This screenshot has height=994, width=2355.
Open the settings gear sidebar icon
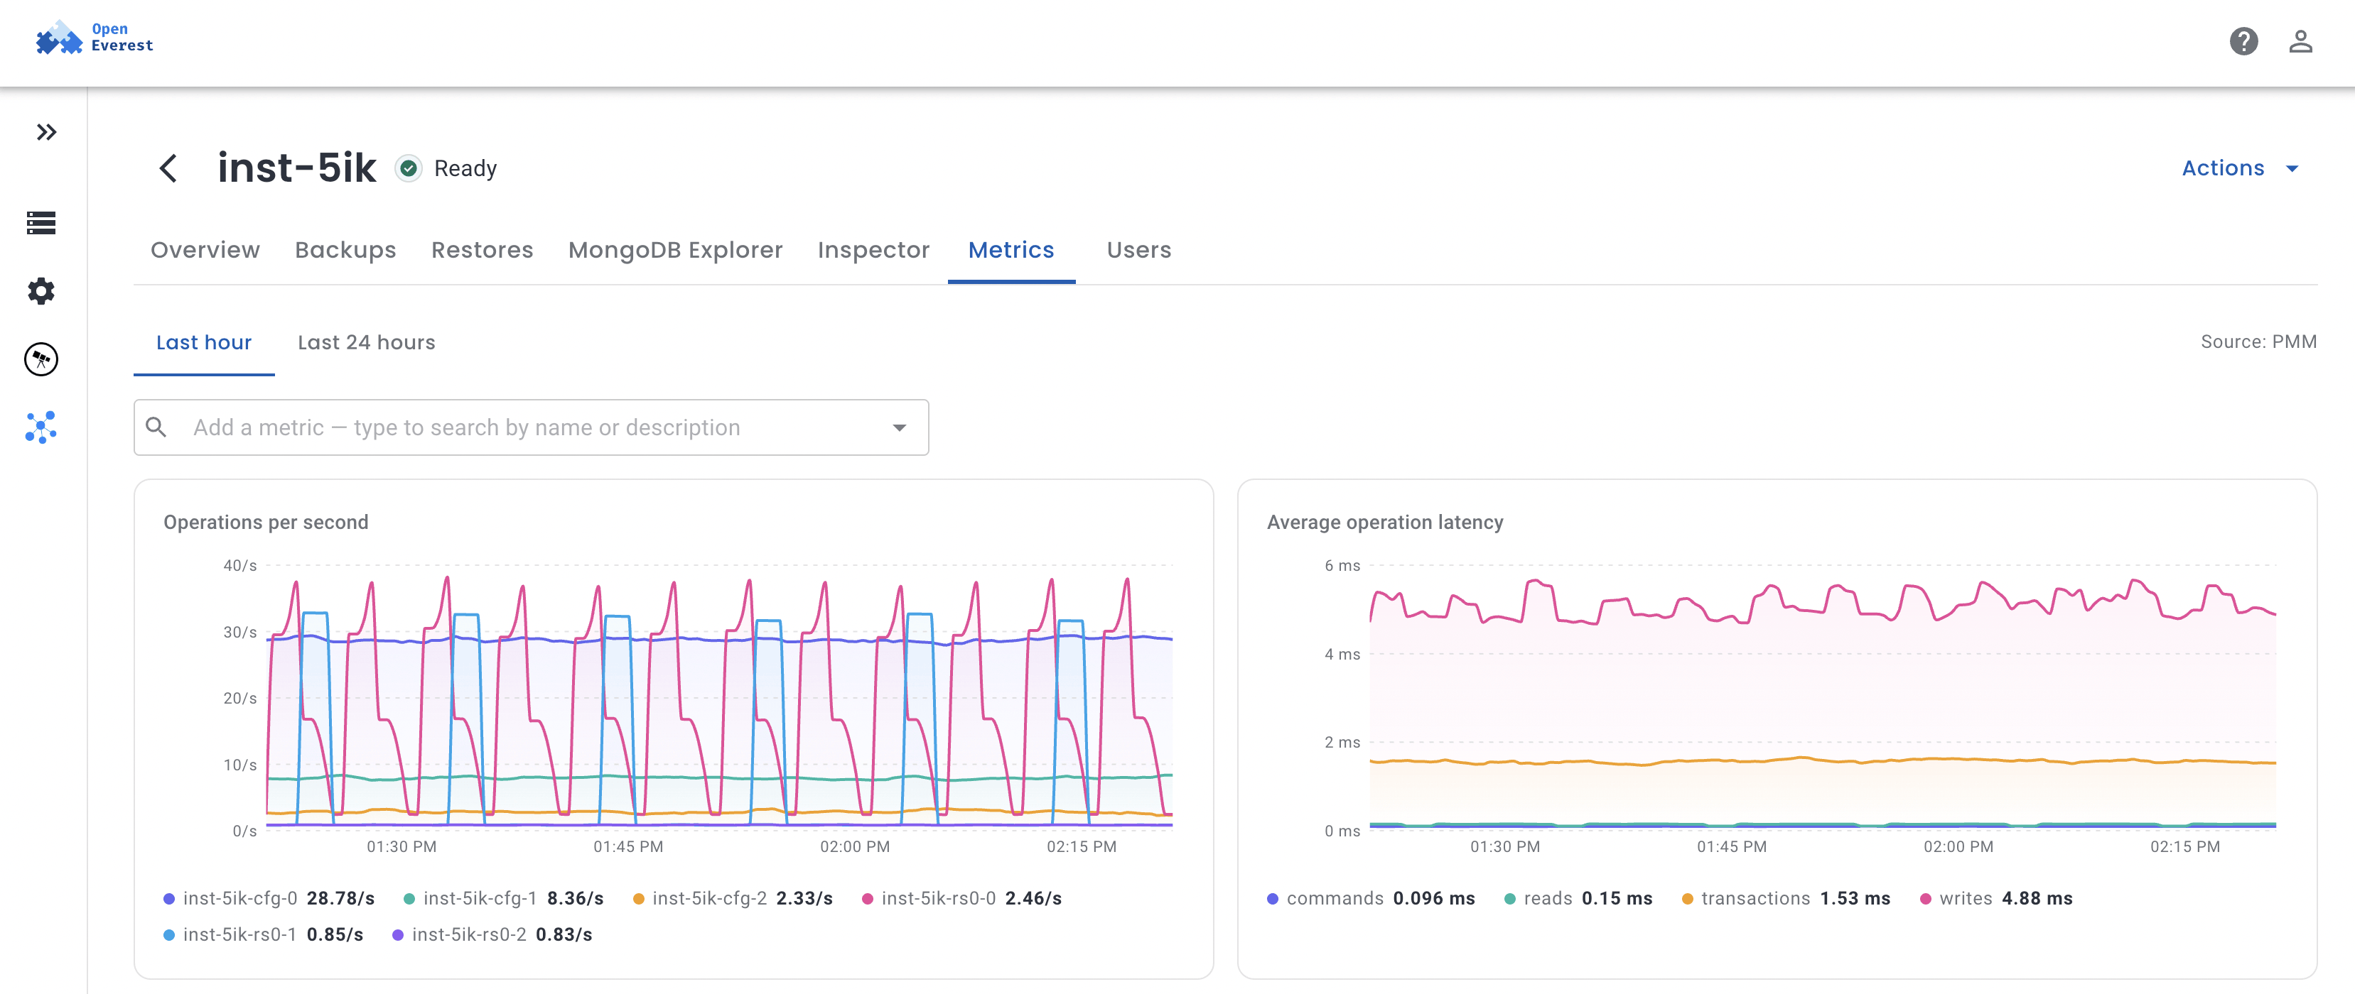tap(41, 291)
